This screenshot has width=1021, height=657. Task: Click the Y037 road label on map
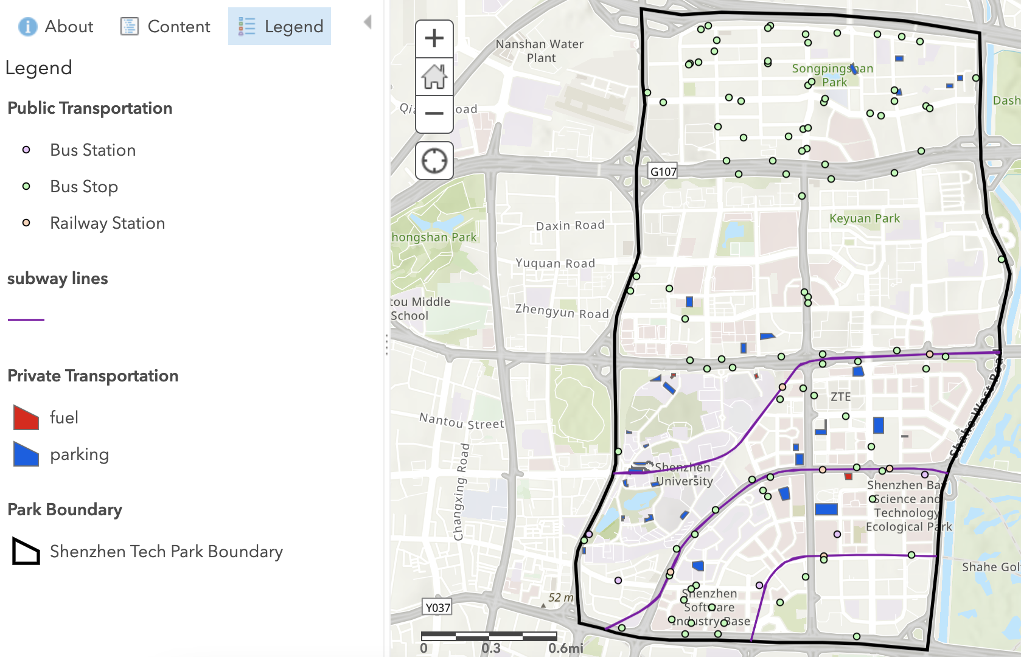437,607
